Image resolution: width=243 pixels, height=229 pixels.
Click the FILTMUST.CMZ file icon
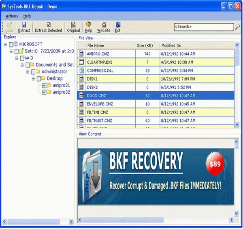81,121
